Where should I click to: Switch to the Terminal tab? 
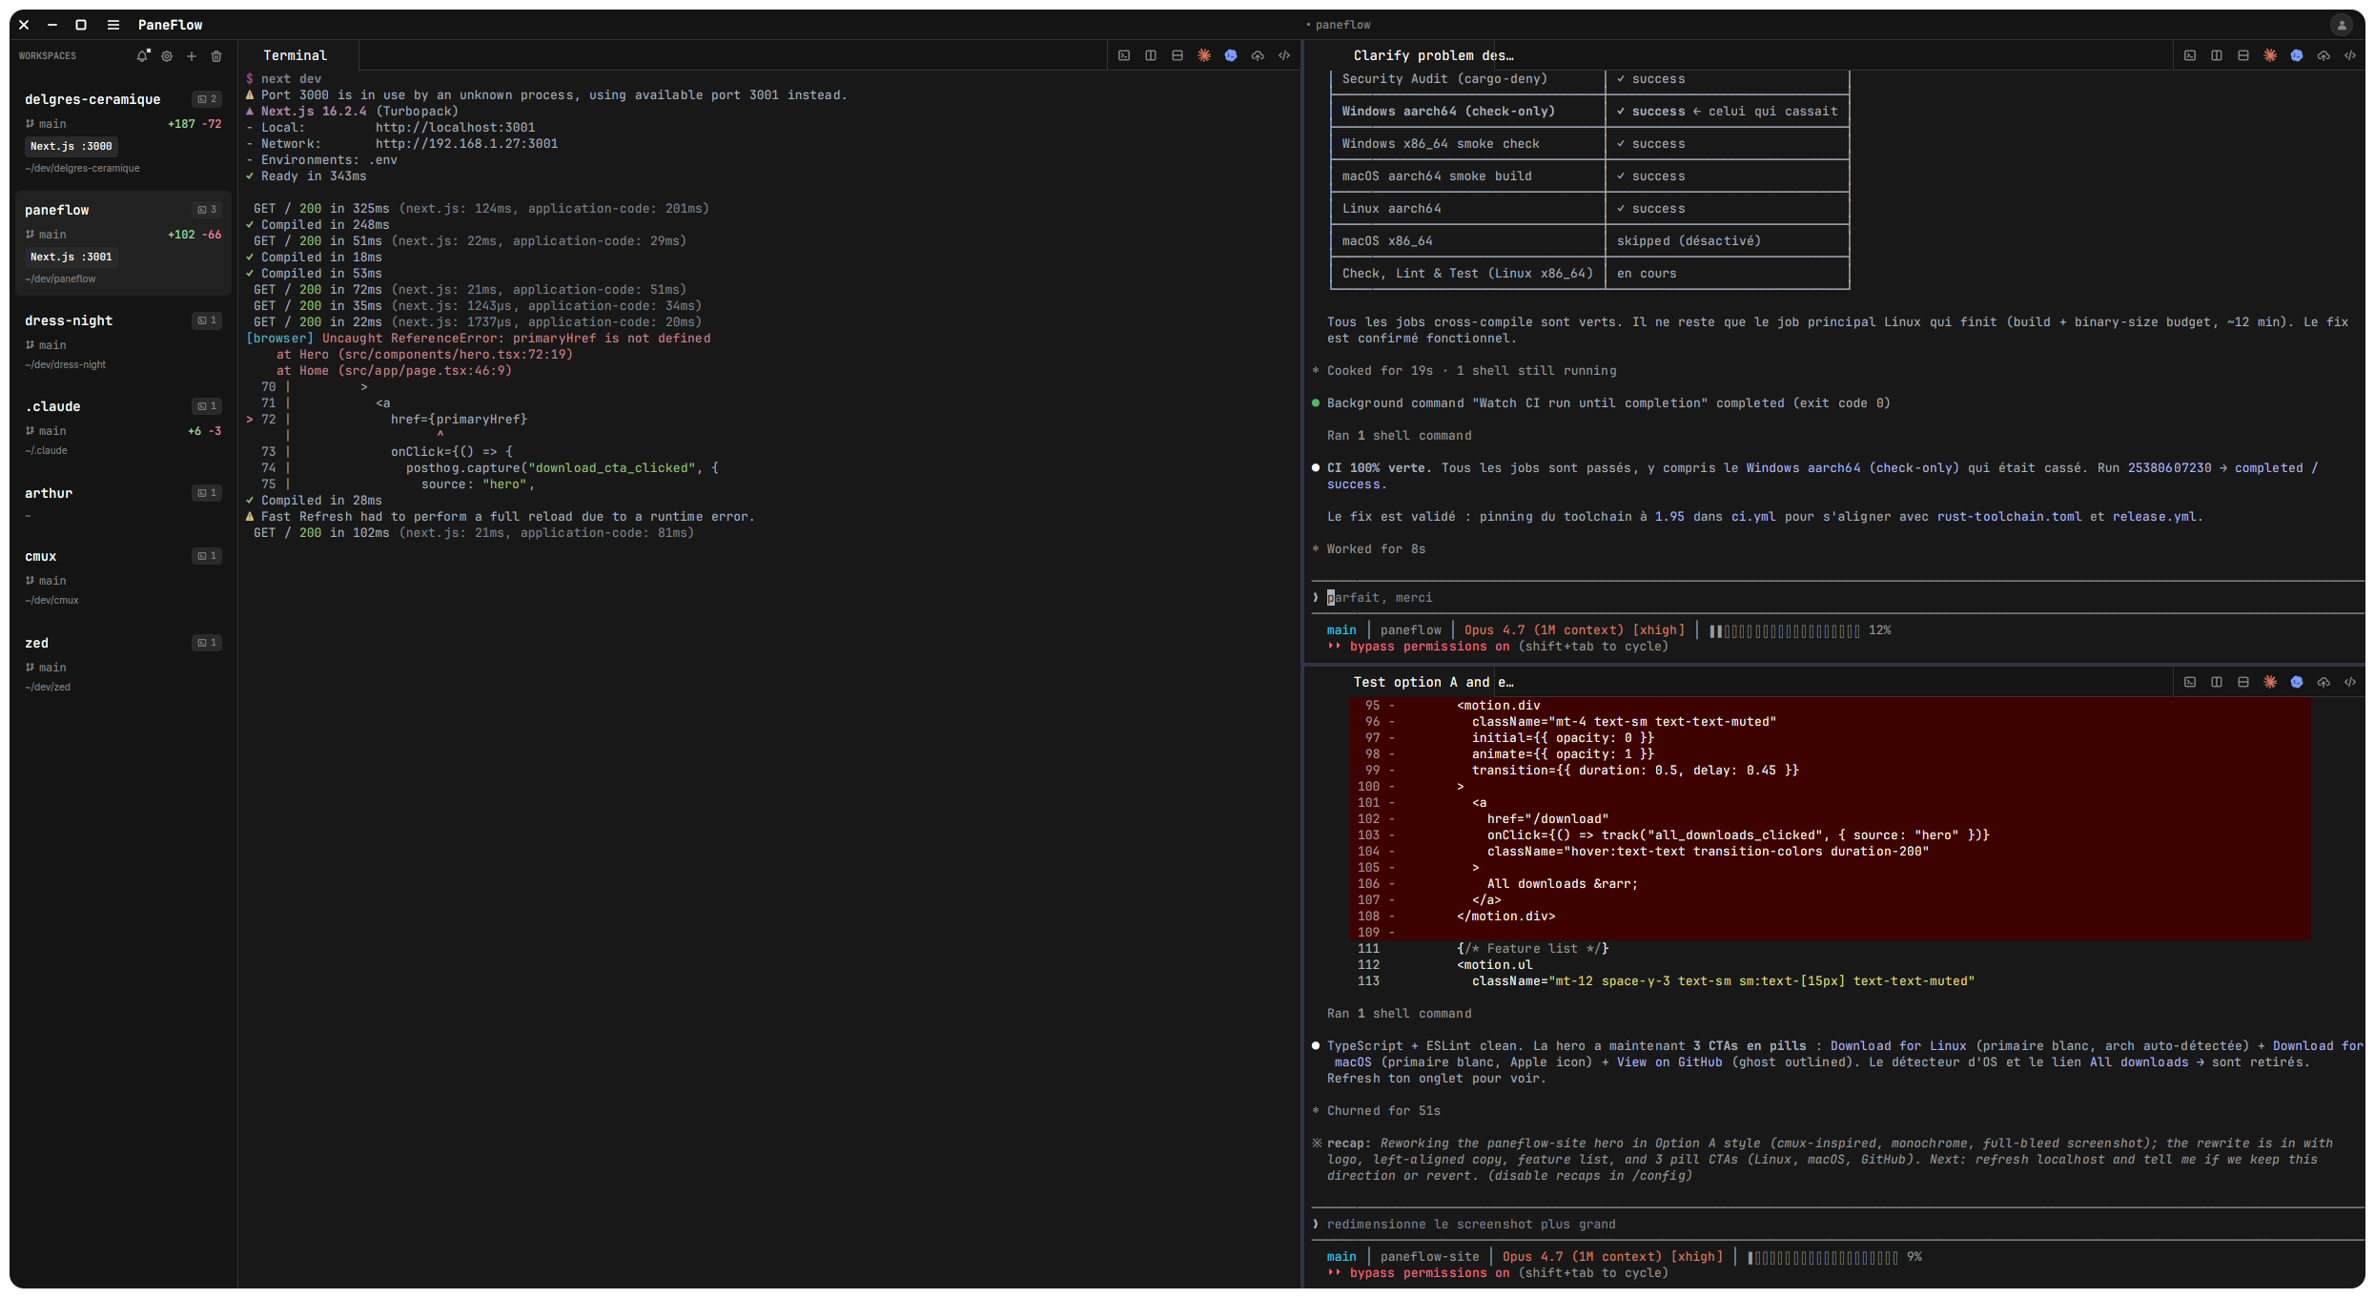(x=296, y=55)
